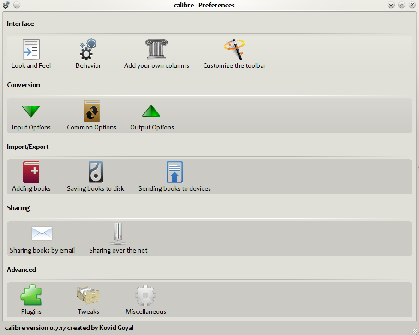Click the 'Look and Feel' label
Image resolution: width=419 pixels, height=335 pixels.
pos(31,66)
